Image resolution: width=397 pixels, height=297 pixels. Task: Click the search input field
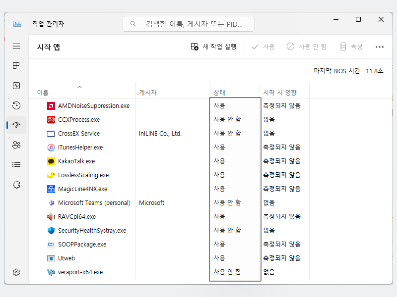189,23
